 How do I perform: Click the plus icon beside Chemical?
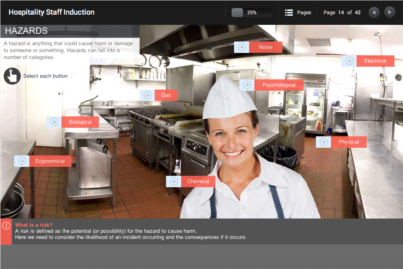click(174, 182)
